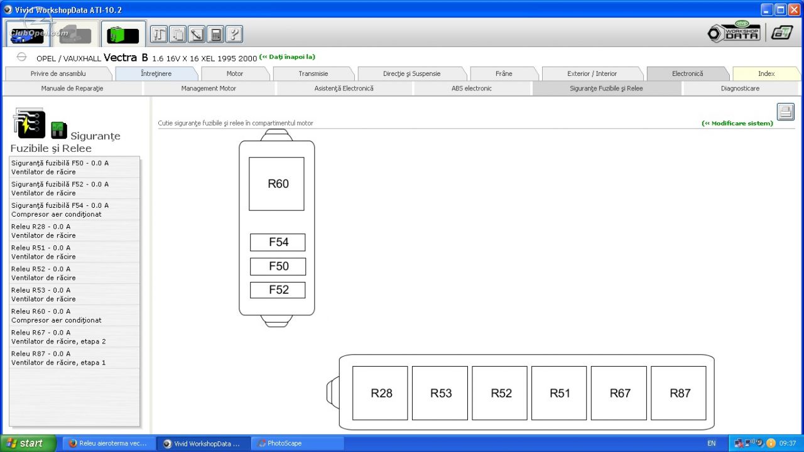
Task: Switch to the Frâne tab
Action: coord(504,73)
